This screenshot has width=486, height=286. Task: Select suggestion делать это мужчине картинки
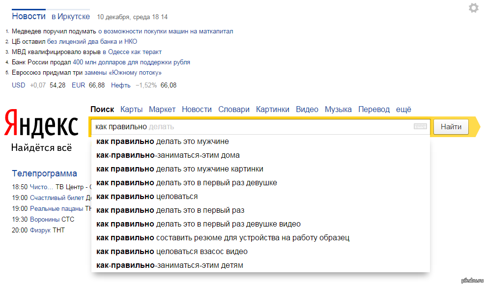260,169
